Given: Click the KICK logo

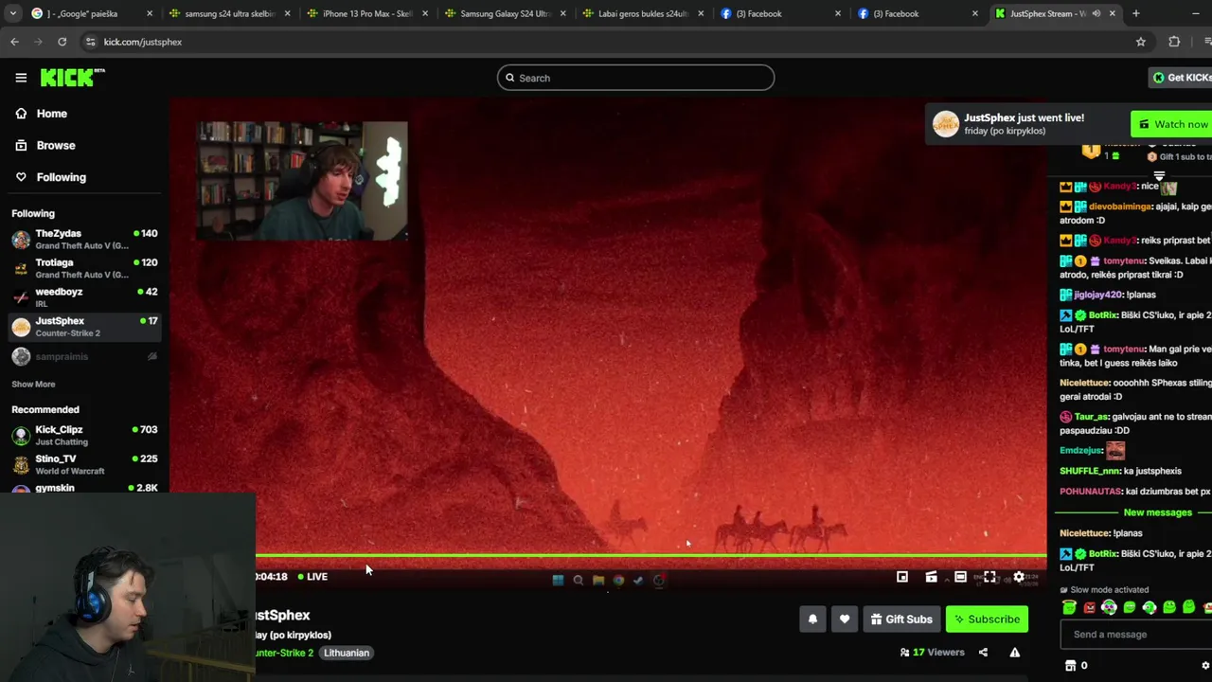Looking at the screenshot, I should tap(72, 78).
